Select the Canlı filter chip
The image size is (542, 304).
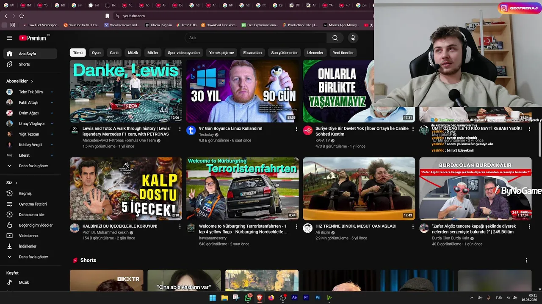coord(114,53)
